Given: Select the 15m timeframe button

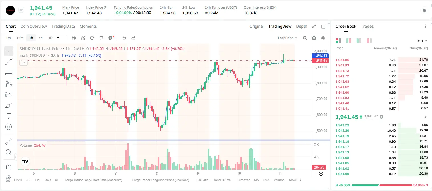Looking at the screenshot, I should click(20, 38).
